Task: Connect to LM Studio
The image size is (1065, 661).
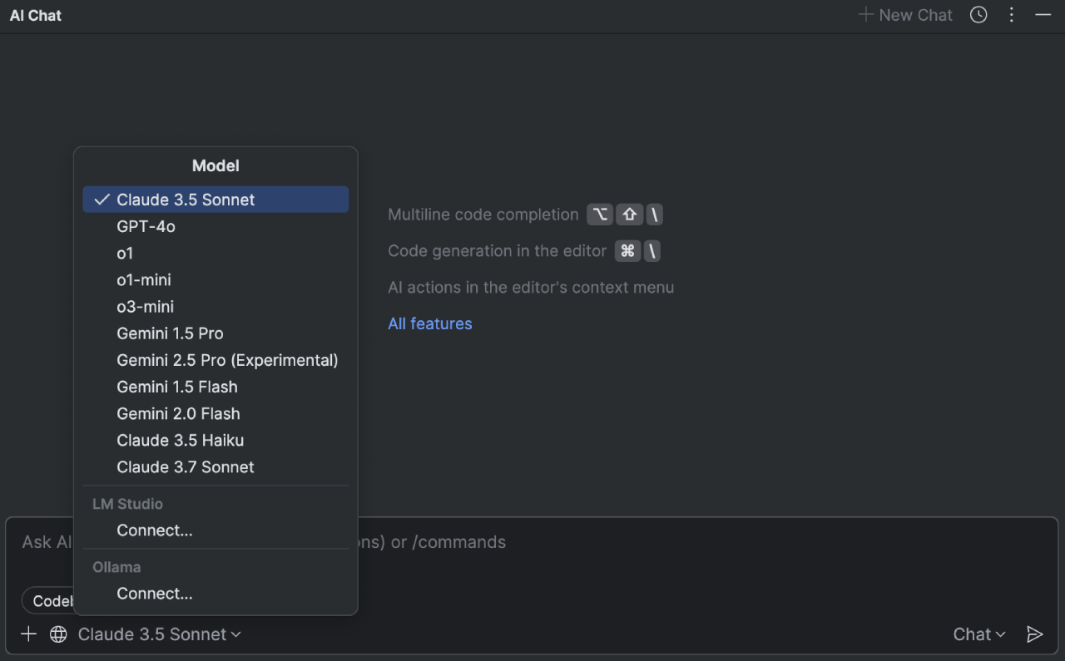Action: click(155, 530)
